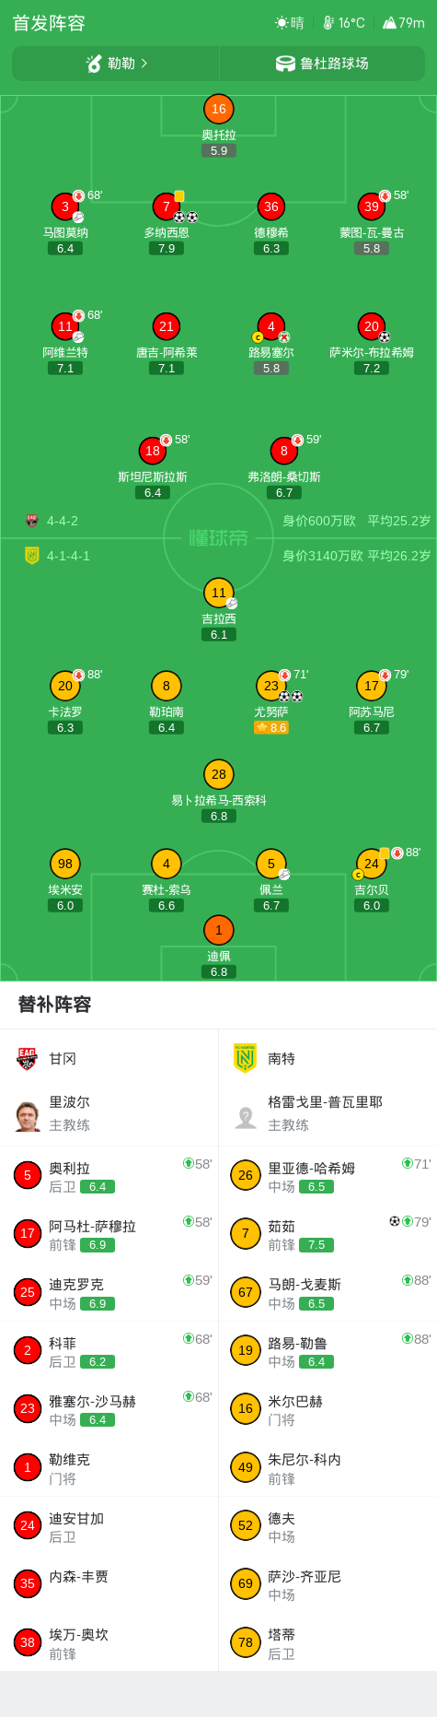Tap the 4-1-4-1 Nantes formation label
This screenshot has height=1717, width=437.
pos(68,556)
